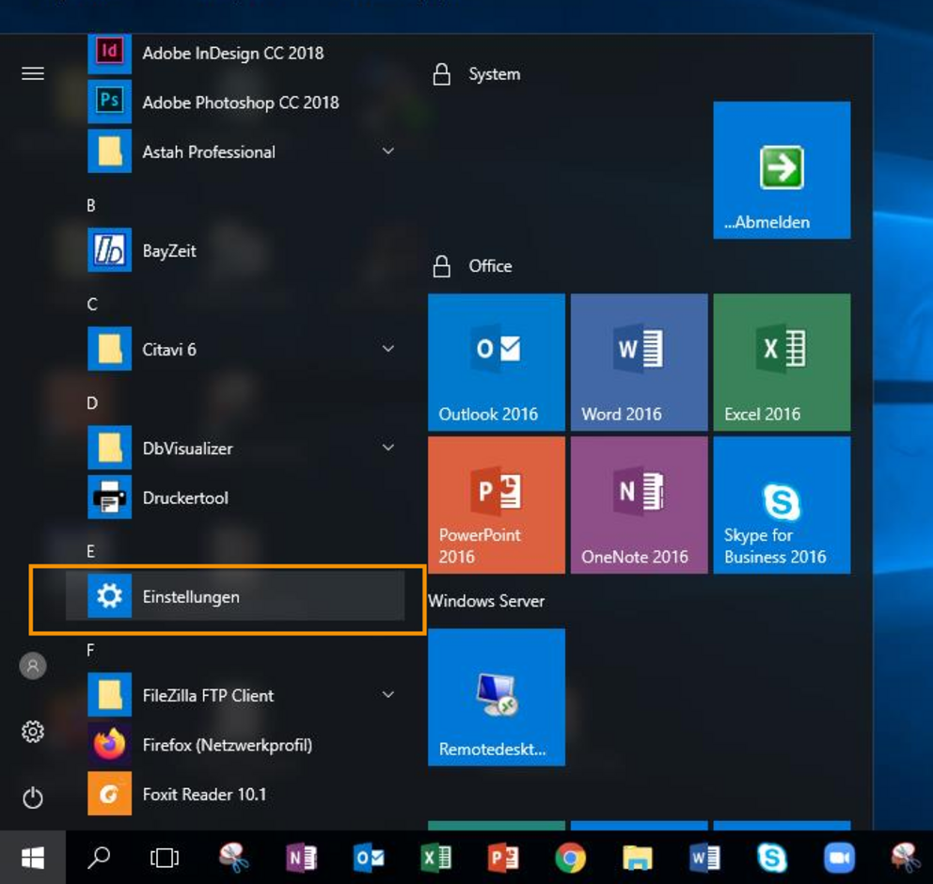Open Skype from the taskbar
933x884 pixels.
pyautogui.click(x=772, y=858)
